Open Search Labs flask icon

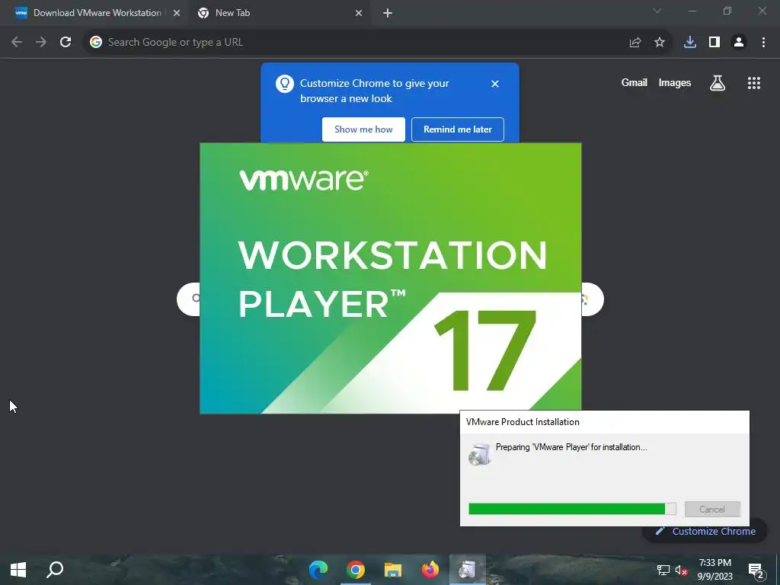[x=718, y=83]
